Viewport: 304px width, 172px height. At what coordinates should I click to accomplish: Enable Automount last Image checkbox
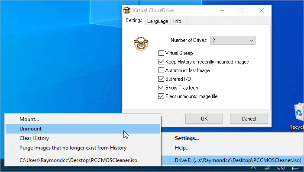(x=161, y=70)
